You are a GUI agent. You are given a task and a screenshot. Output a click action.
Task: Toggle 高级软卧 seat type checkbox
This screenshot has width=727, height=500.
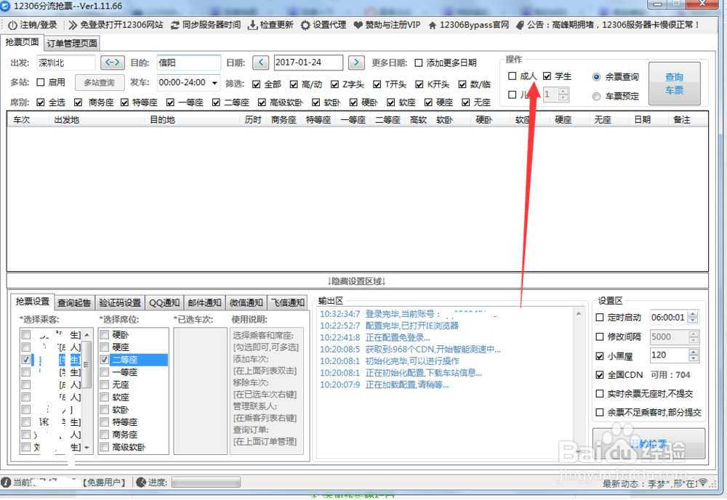point(262,102)
